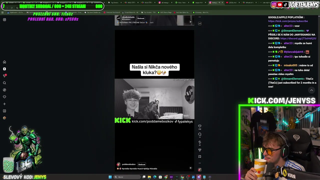The width and height of the screenshot is (320, 180).
Task: Open Discord from taskbar
Action: point(199,177)
